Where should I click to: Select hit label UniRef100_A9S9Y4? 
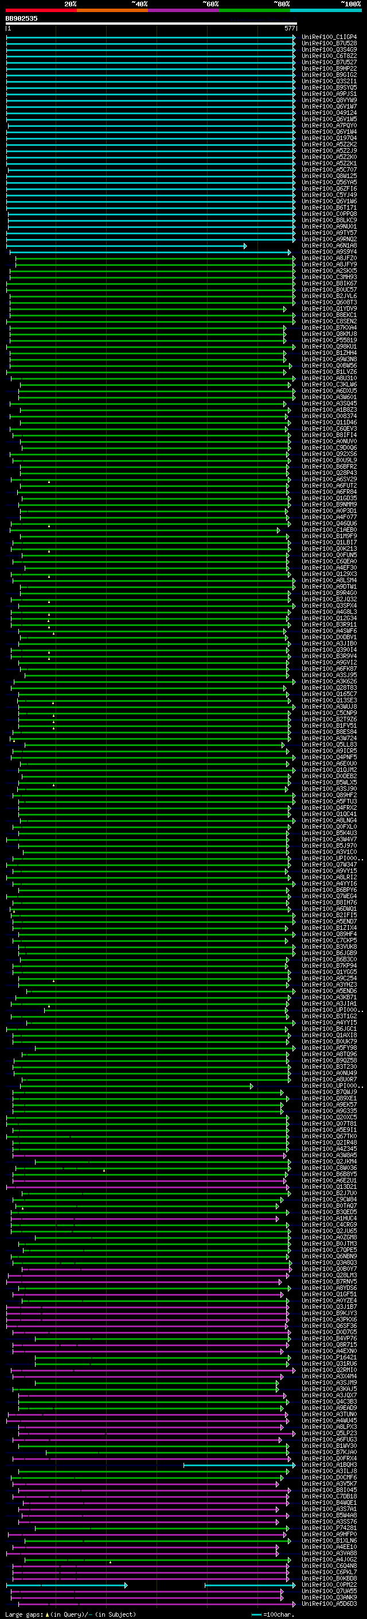[x=329, y=252]
